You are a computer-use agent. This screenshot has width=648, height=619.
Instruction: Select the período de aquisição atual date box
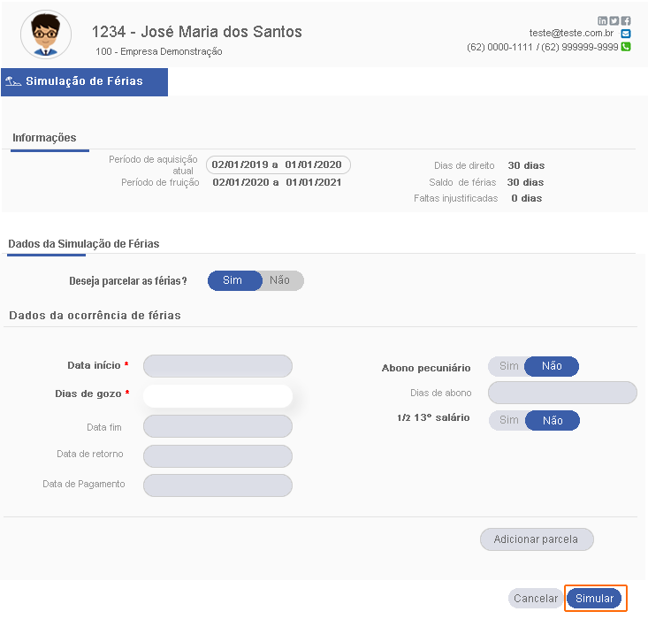point(278,164)
